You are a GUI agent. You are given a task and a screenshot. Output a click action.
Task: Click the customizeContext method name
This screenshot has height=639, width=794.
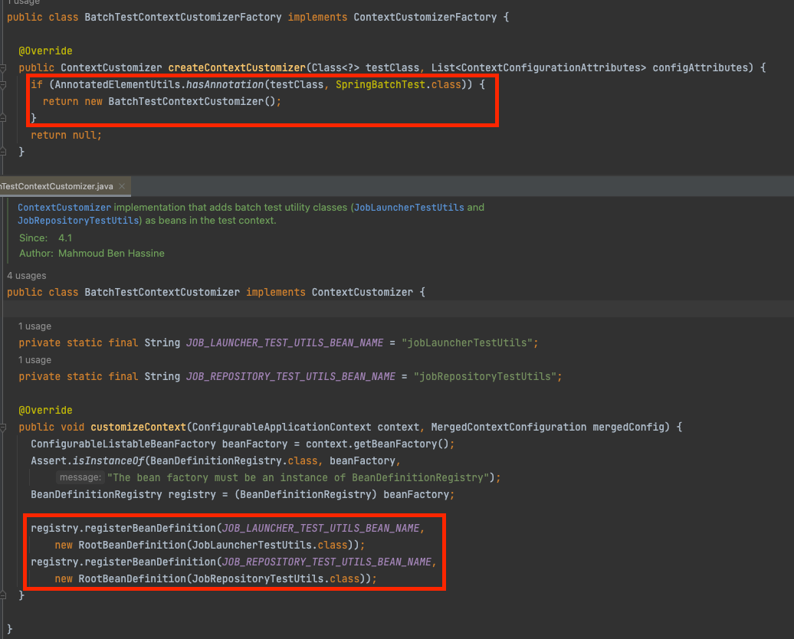tap(138, 428)
